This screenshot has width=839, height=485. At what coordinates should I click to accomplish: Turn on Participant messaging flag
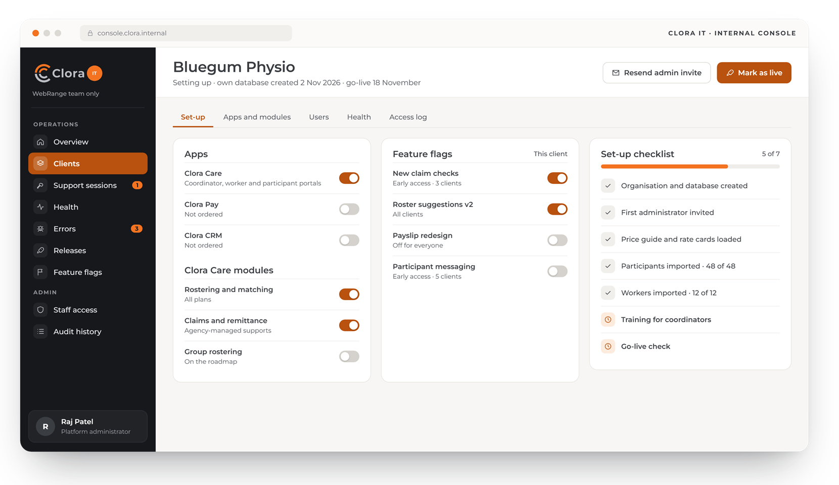point(557,271)
